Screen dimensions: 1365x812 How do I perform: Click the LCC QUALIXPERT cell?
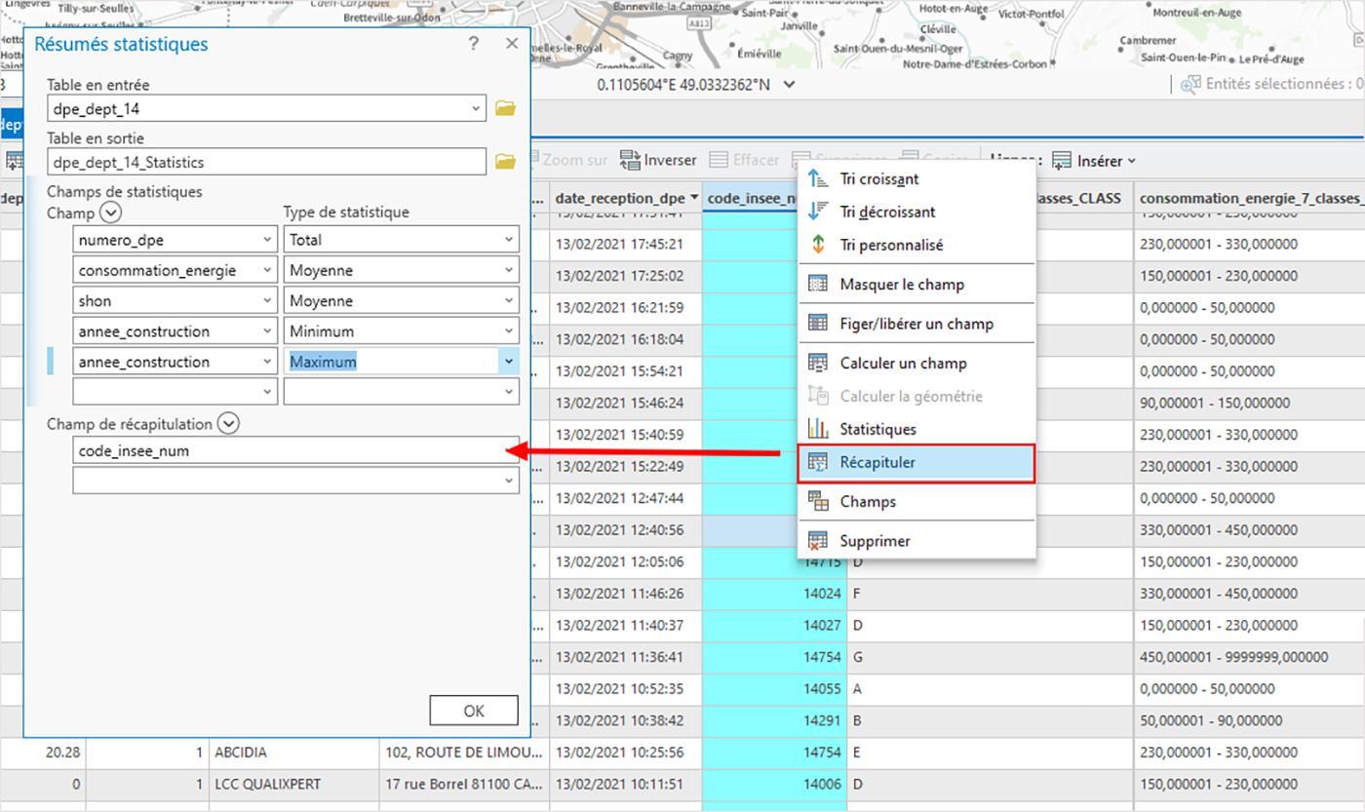point(294,784)
